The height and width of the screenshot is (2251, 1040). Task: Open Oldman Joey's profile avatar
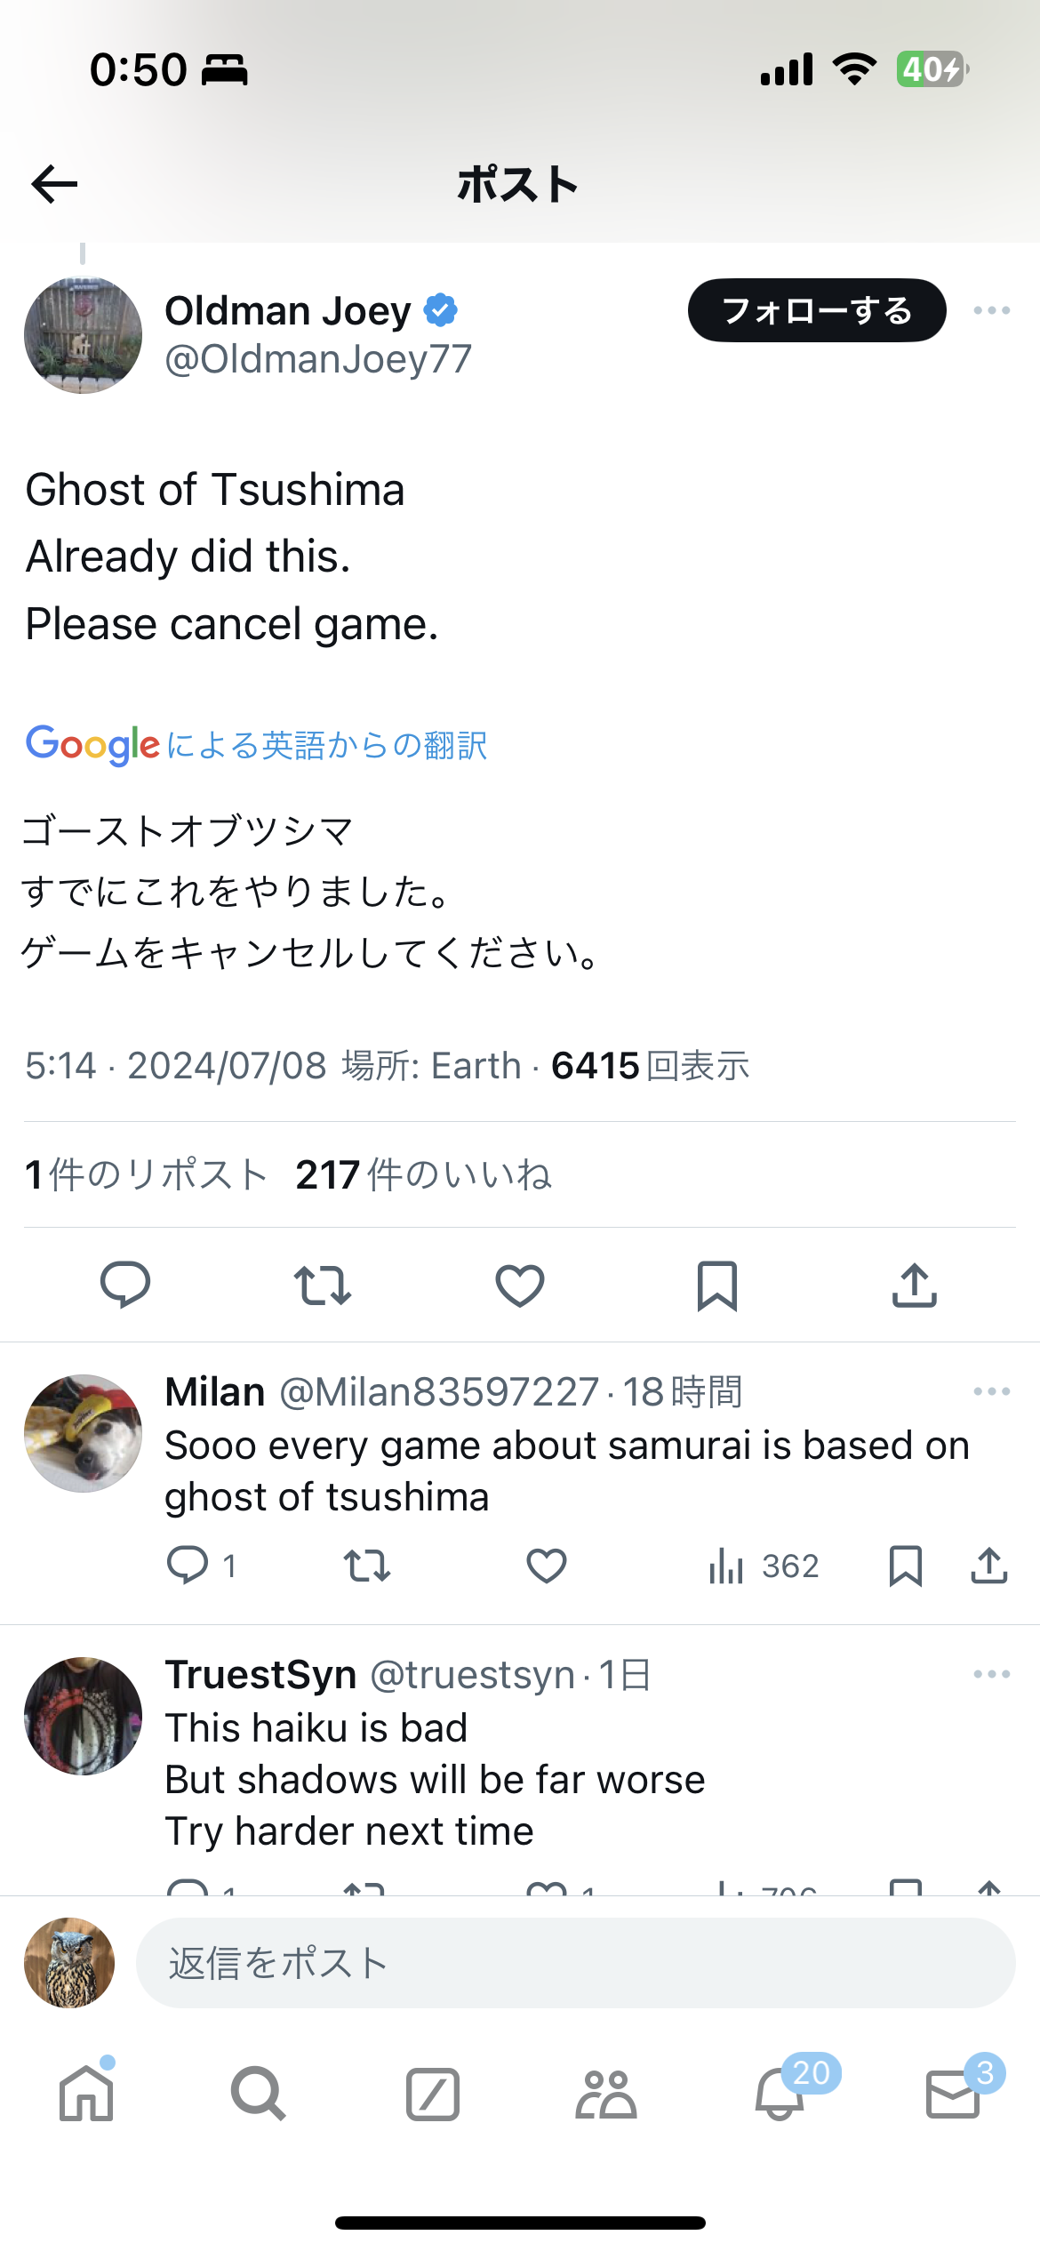(x=83, y=335)
